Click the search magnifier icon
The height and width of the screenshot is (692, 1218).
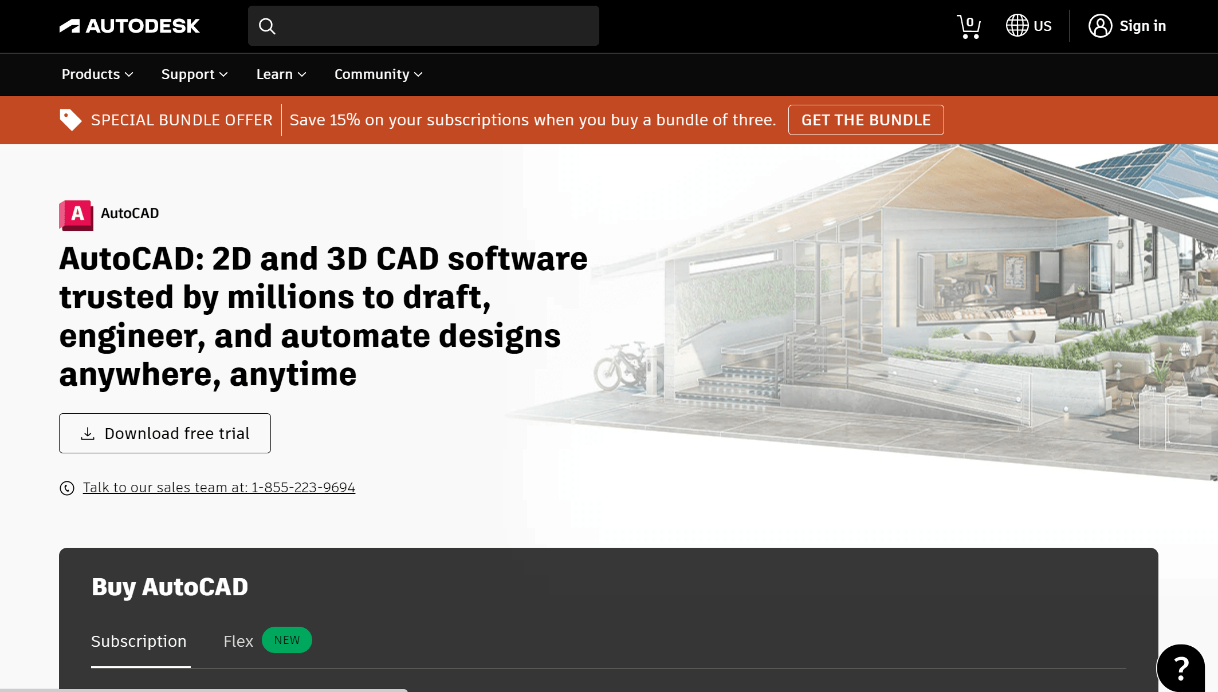(267, 26)
